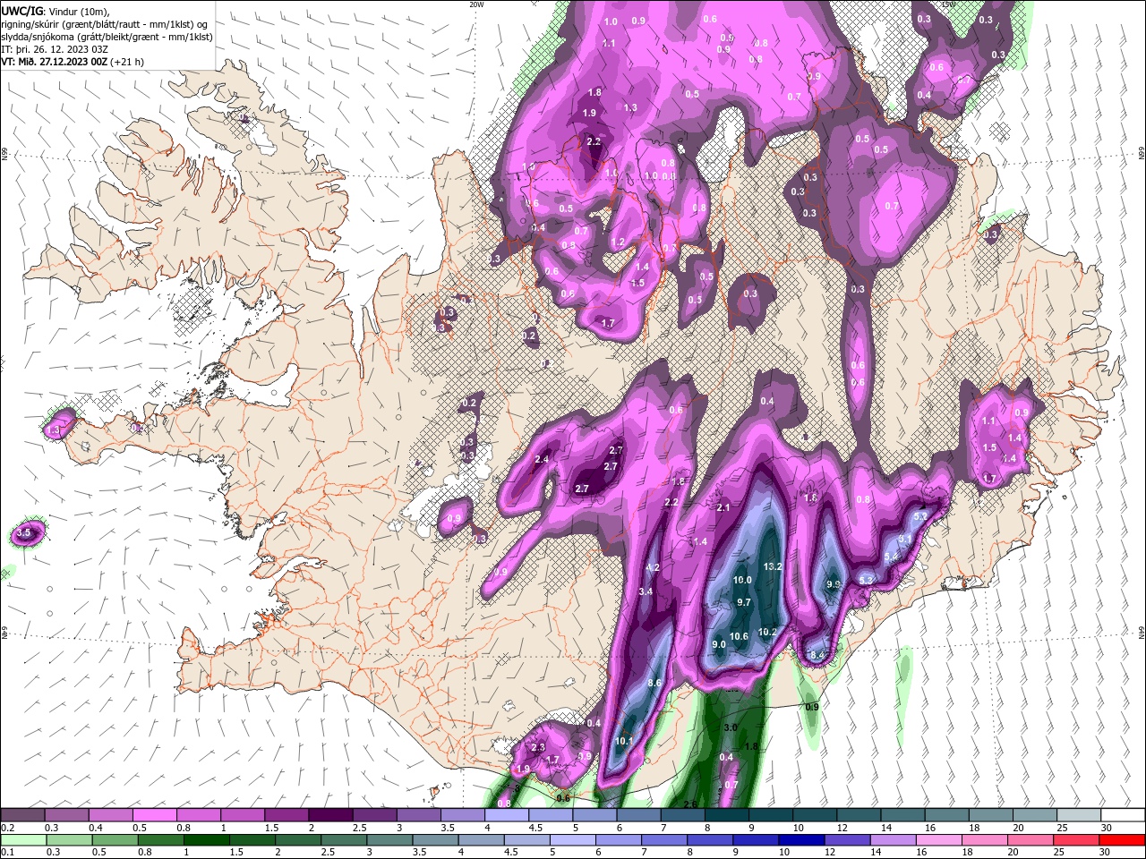Viewport: 1146px width, 859px height.
Task: Click the UWC/IG title text
Action: 22,11
